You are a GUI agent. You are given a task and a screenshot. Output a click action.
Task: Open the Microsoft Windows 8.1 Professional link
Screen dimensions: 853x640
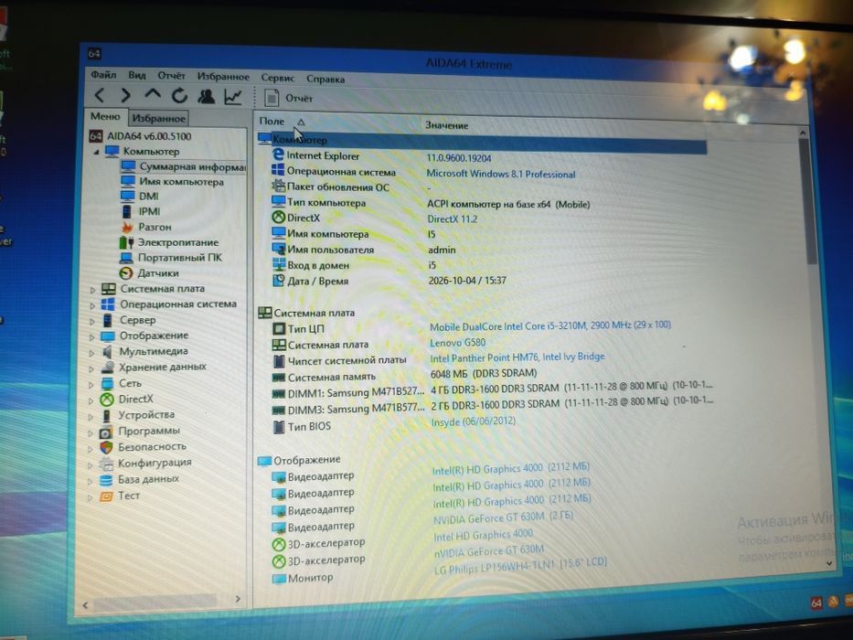(x=501, y=174)
